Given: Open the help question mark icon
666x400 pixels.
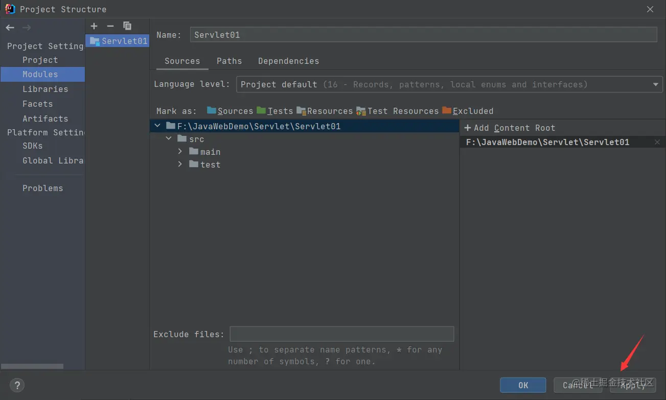Looking at the screenshot, I should point(17,385).
